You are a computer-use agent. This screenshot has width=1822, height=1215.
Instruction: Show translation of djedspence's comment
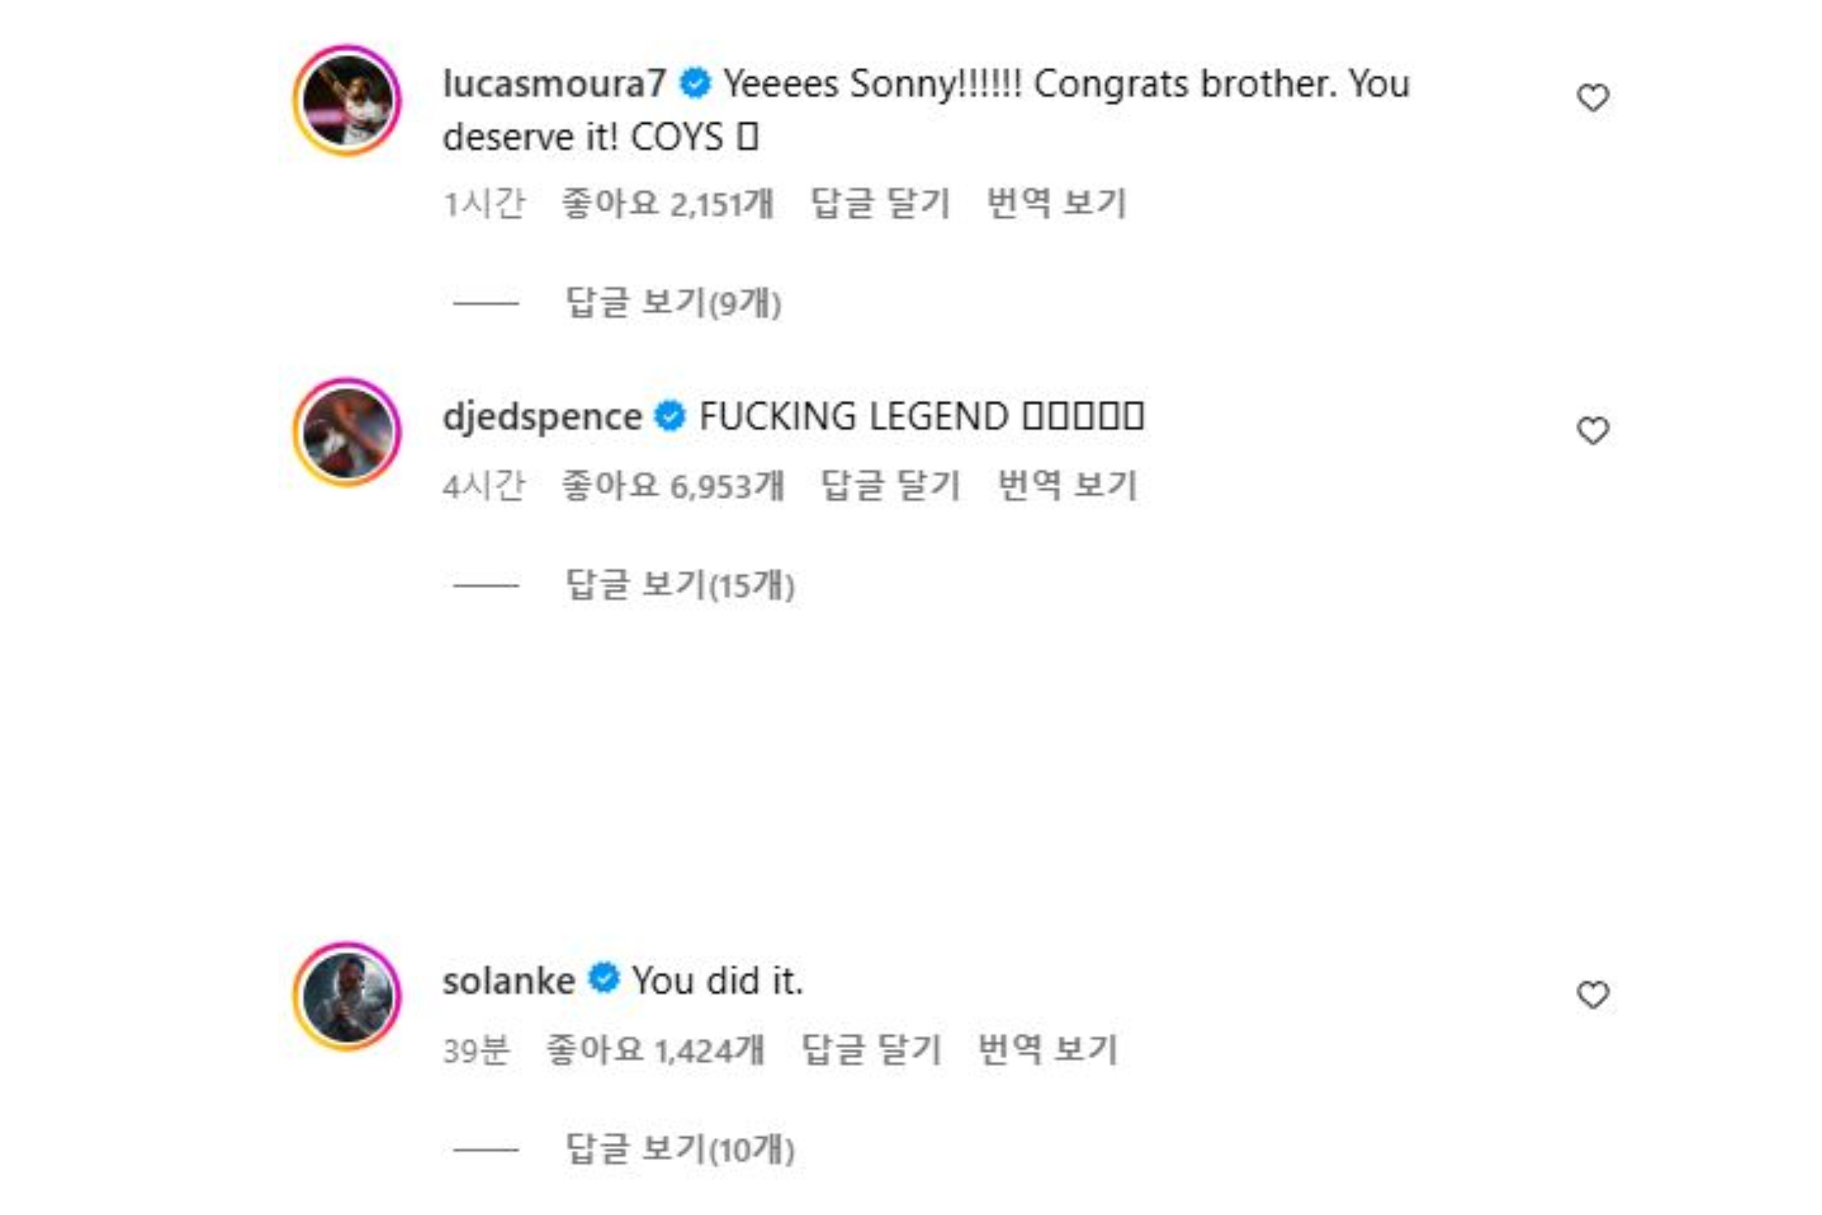1066,486
